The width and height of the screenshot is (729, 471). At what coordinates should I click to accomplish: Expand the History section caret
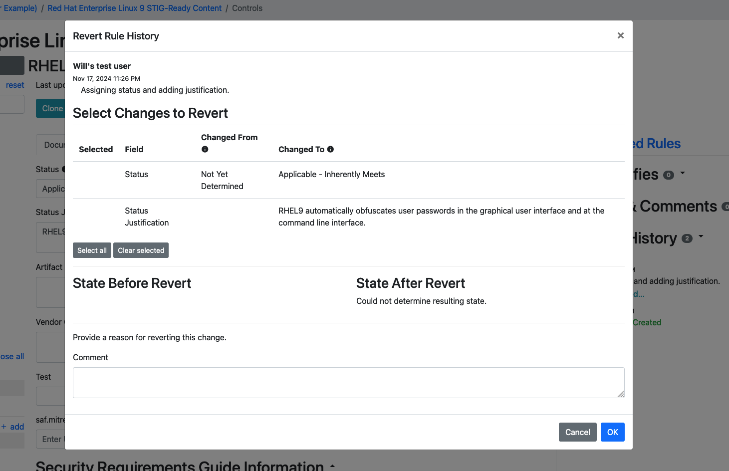pos(701,236)
